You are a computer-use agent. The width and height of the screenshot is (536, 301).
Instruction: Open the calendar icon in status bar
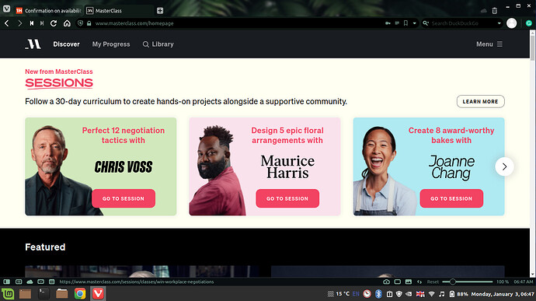[51, 282]
